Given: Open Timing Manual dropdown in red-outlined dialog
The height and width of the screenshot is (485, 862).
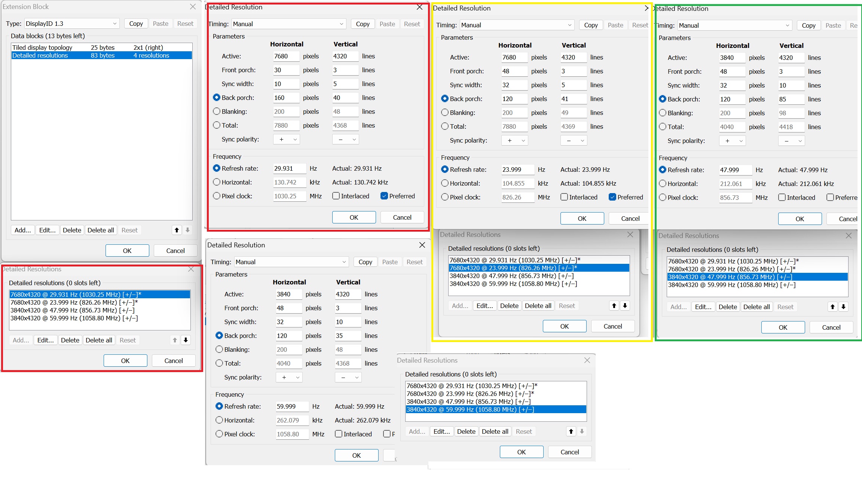Looking at the screenshot, I should (288, 24).
